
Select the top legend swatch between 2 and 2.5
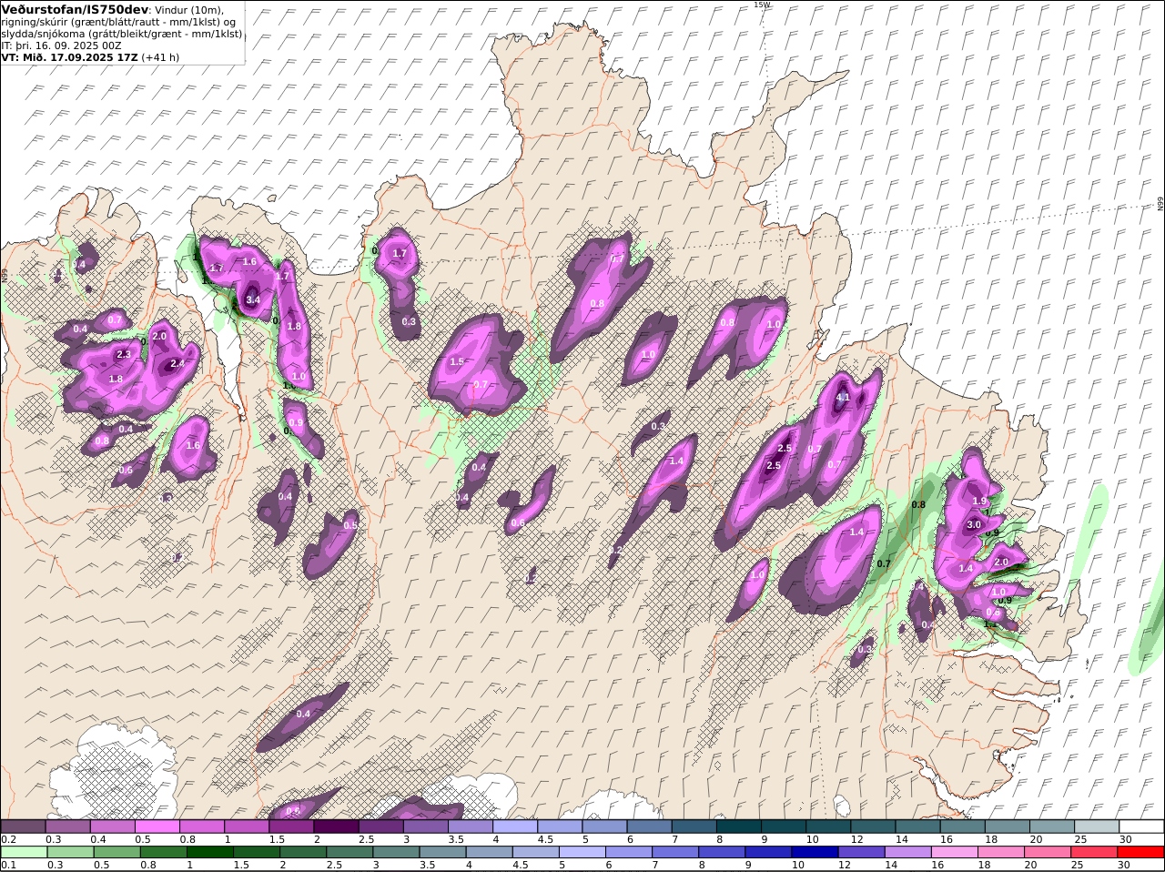(336, 826)
